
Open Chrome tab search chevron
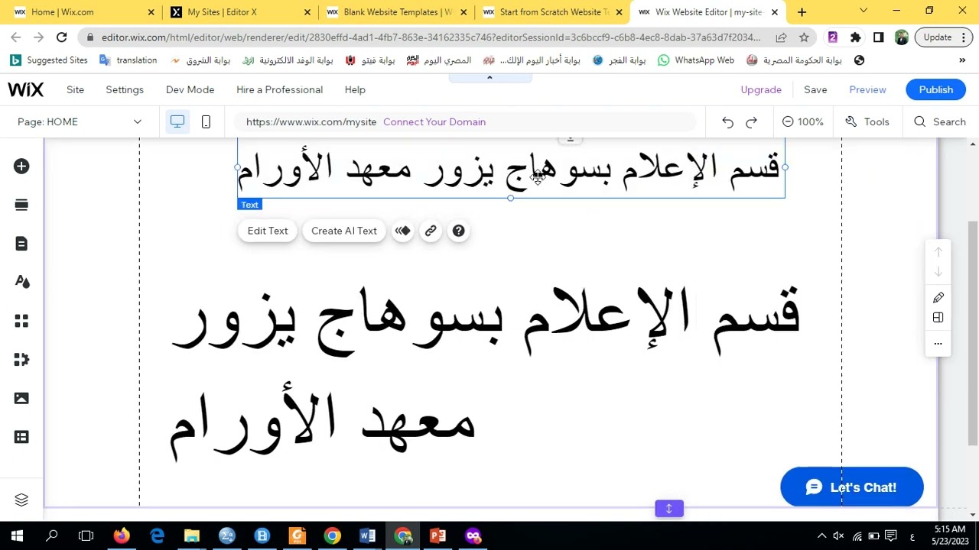(864, 11)
